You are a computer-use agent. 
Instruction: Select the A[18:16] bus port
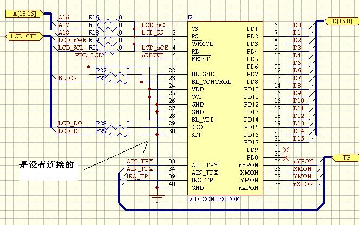pos(22,14)
